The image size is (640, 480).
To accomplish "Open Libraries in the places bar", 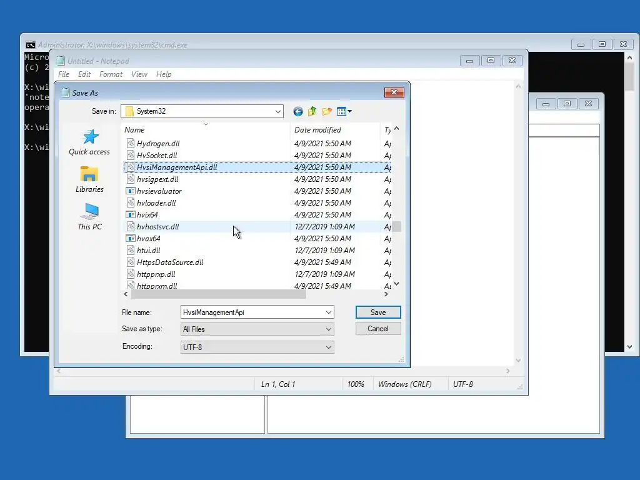I will coord(89,179).
